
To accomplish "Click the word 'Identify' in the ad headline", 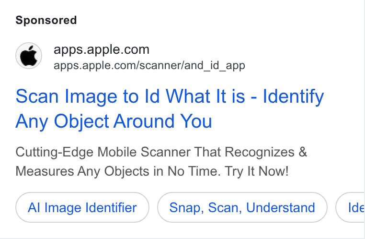I will click(x=293, y=97).
